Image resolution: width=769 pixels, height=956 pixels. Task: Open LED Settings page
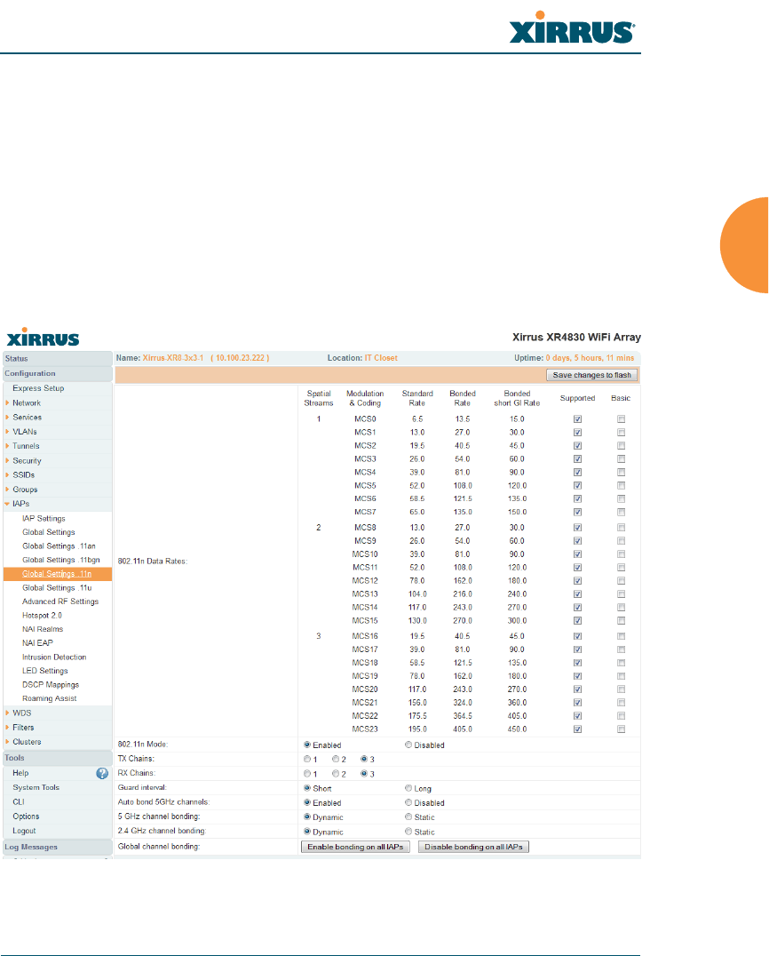point(45,671)
